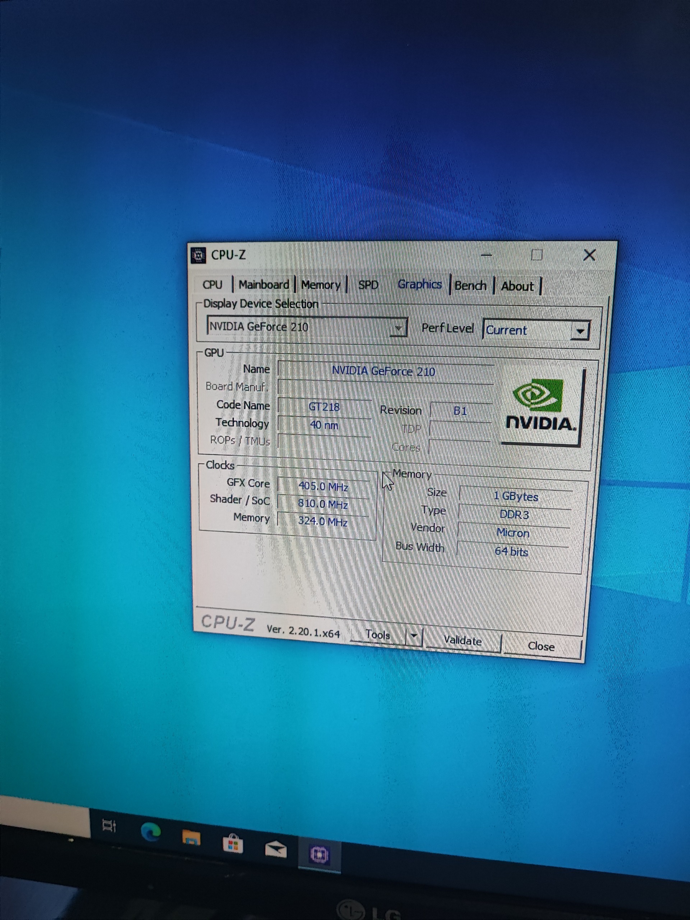Select the SPD tab
The image size is (690, 920).
click(x=368, y=285)
